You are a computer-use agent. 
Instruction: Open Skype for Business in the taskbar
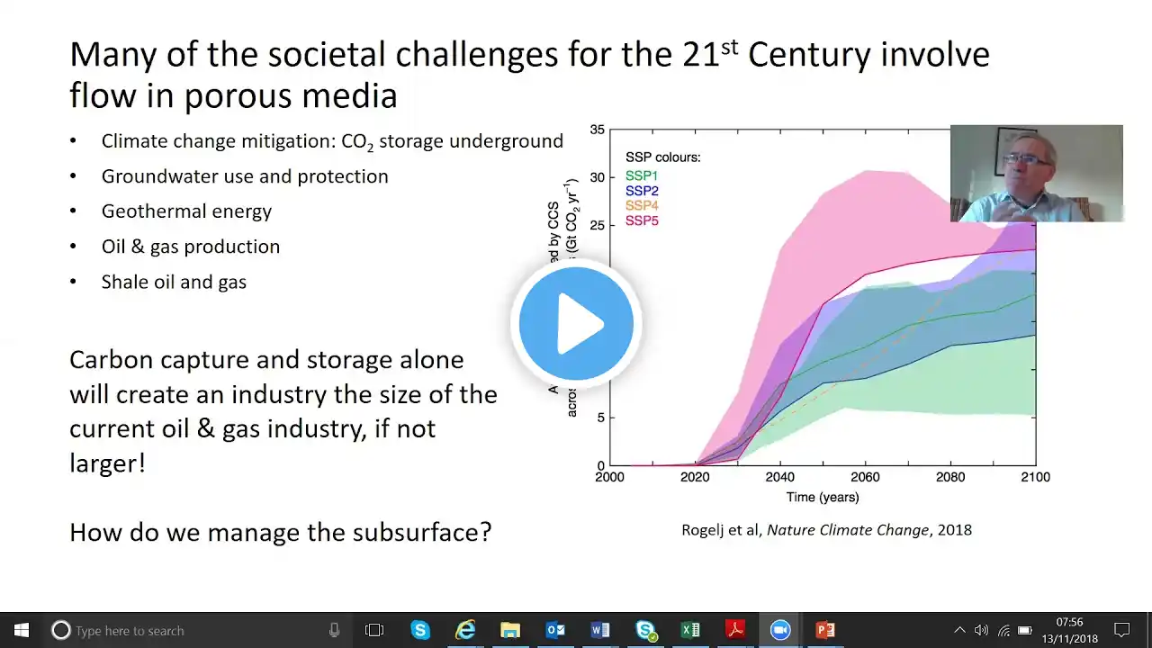[646, 630]
